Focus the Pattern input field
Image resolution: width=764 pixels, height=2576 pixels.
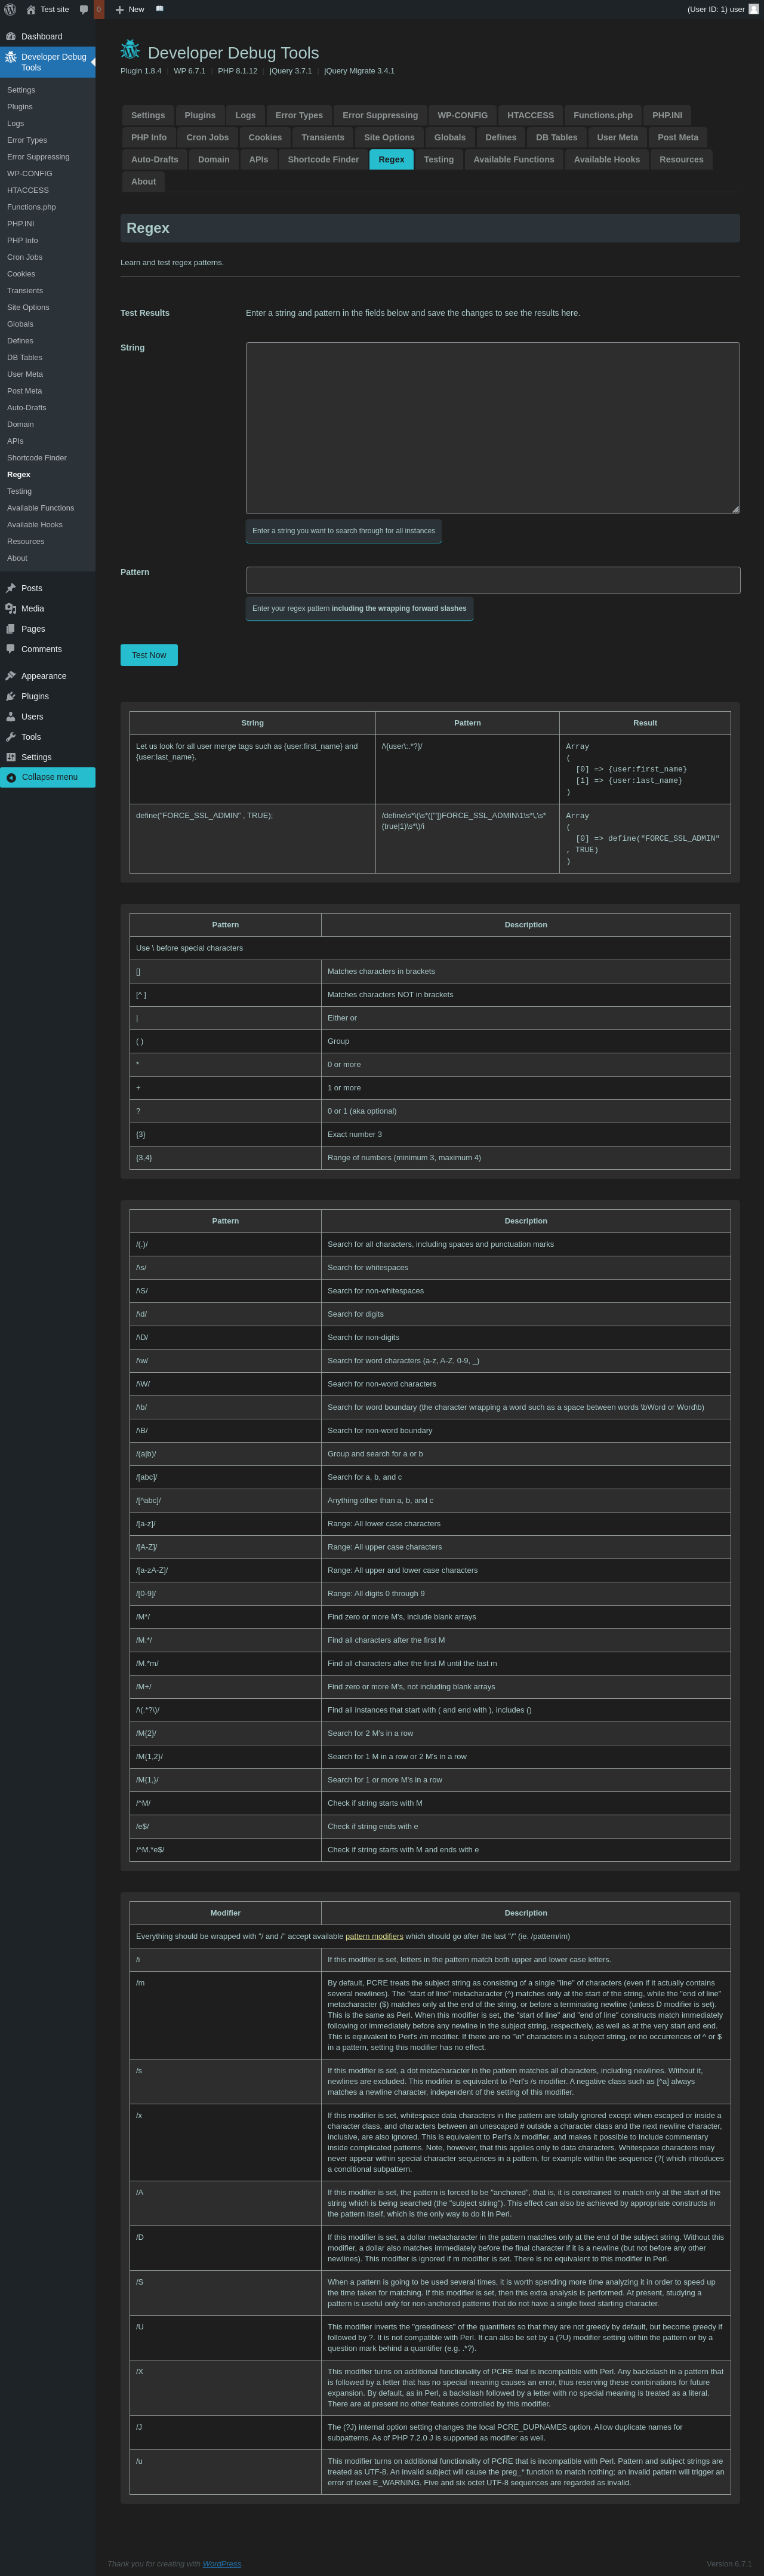pos(493,580)
